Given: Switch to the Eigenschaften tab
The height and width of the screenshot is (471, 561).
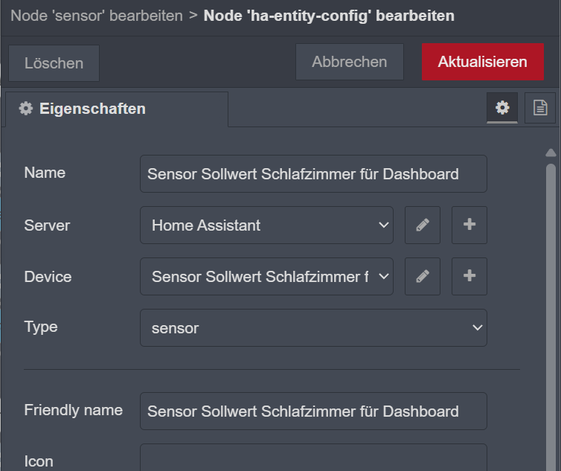Looking at the screenshot, I should [83, 109].
